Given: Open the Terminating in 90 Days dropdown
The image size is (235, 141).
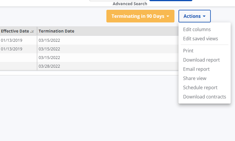Looking at the screenshot, I should click(140, 16).
